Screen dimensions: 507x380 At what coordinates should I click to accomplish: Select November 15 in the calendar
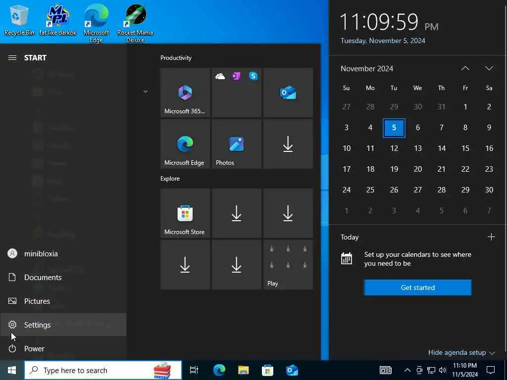[x=465, y=148]
